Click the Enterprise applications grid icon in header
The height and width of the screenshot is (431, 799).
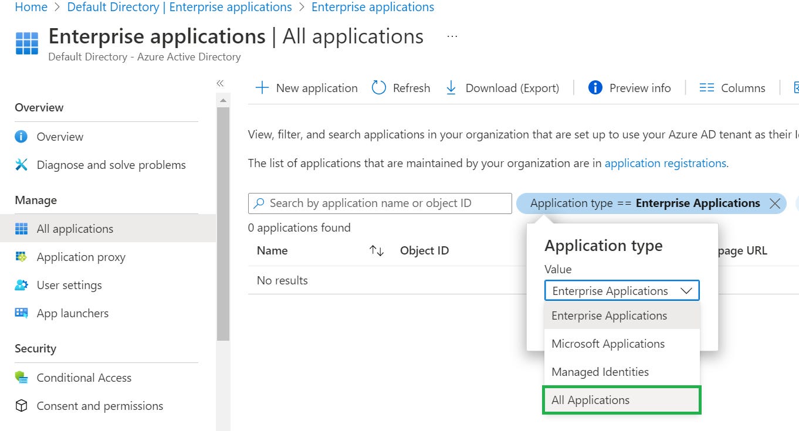click(26, 43)
